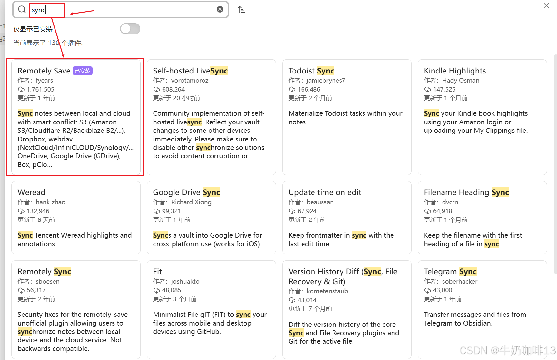Click download icon beside 64,918
The width and height of the screenshot is (557, 360).
point(427,211)
